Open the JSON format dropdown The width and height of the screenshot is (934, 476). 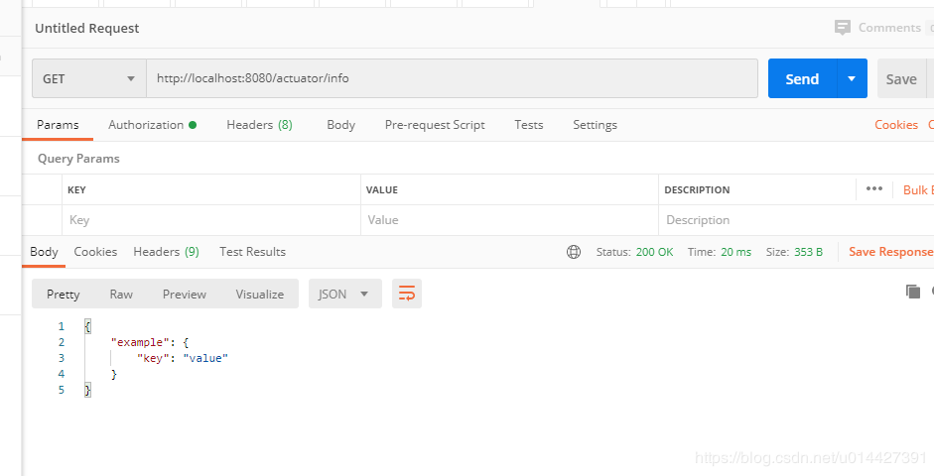pyautogui.click(x=344, y=294)
